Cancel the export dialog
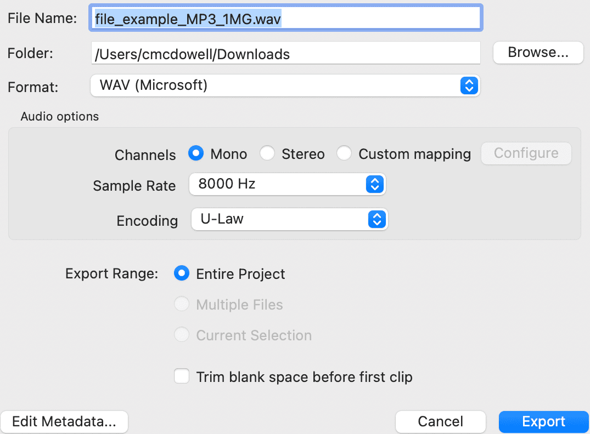The image size is (590, 434). 440,421
